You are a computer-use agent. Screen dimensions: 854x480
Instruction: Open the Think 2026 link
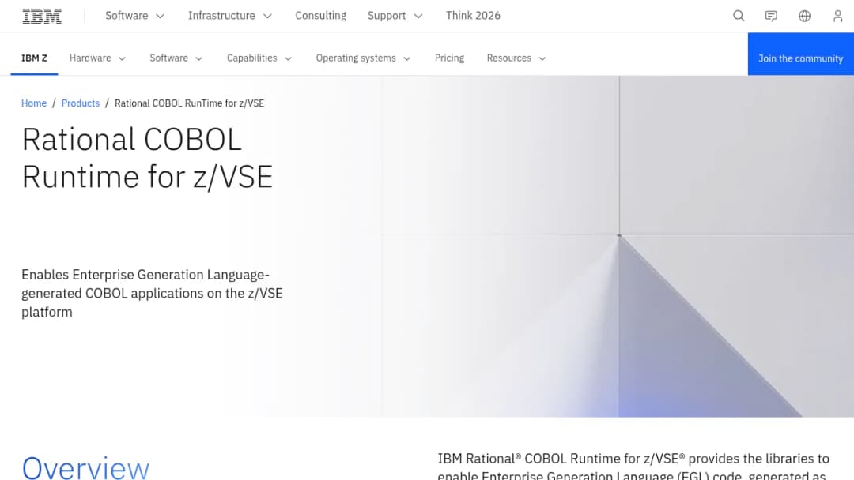473,16
